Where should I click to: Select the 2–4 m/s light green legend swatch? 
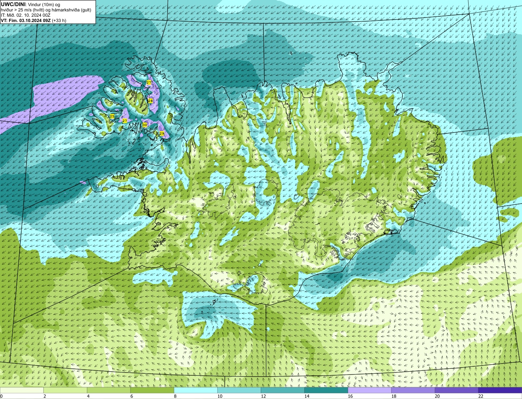pyautogui.click(x=65, y=390)
